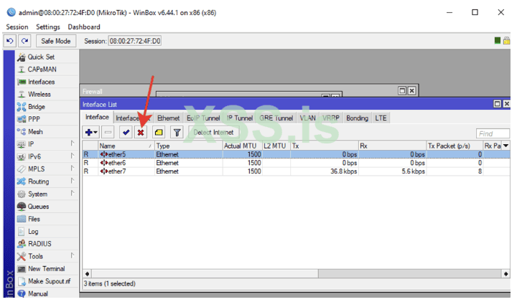Switch to the IP Tunnel tab

[x=240, y=118]
